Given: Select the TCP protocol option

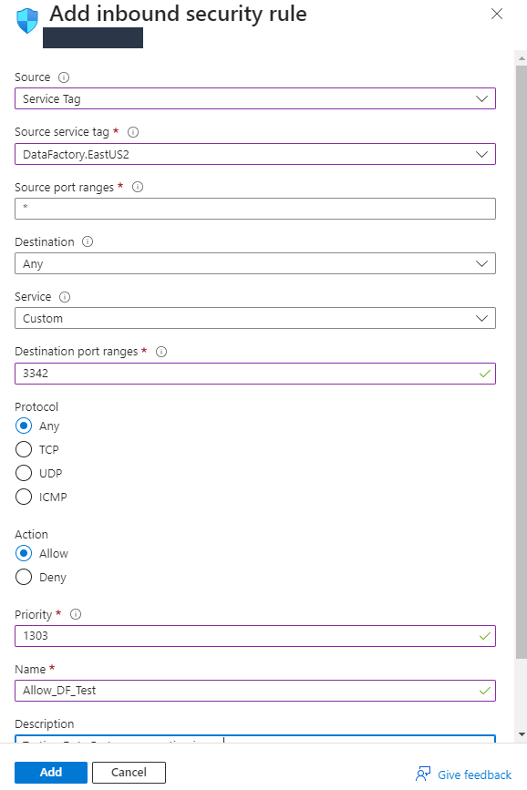Looking at the screenshot, I should pyautogui.click(x=24, y=449).
